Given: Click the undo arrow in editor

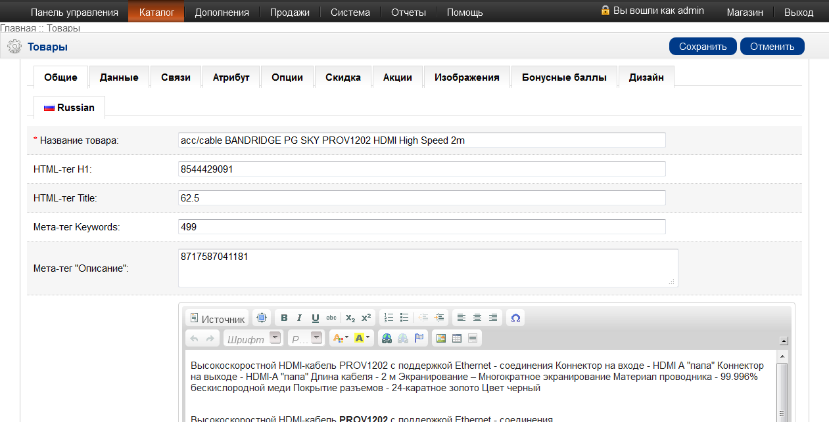Looking at the screenshot, I should (194, 338).
